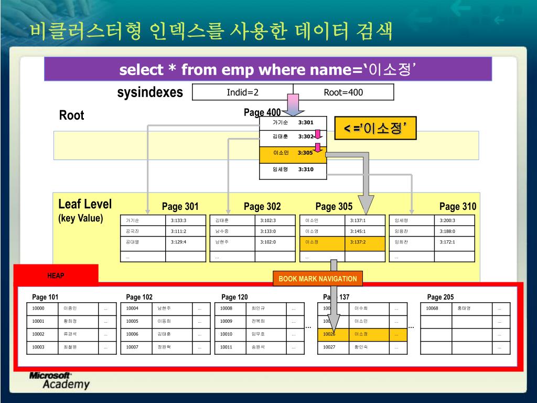This screenshot has height=403, width=537.
Task: Select root entry pointing to 3:310
Action: 293,171
